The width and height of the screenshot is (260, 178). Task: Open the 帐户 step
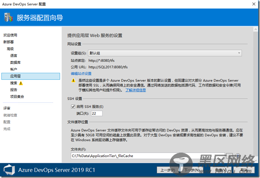click(14, 69)
